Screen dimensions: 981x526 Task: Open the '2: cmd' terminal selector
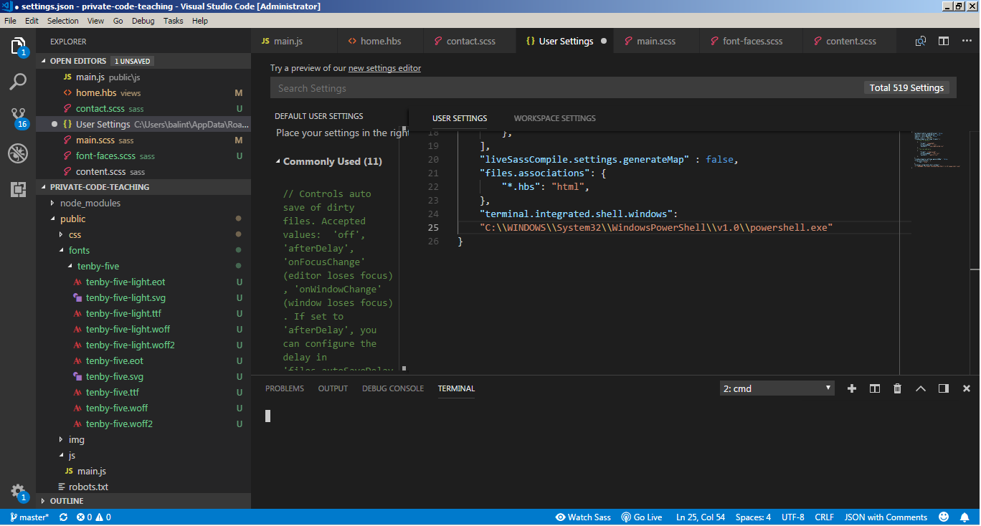[777, 388]
